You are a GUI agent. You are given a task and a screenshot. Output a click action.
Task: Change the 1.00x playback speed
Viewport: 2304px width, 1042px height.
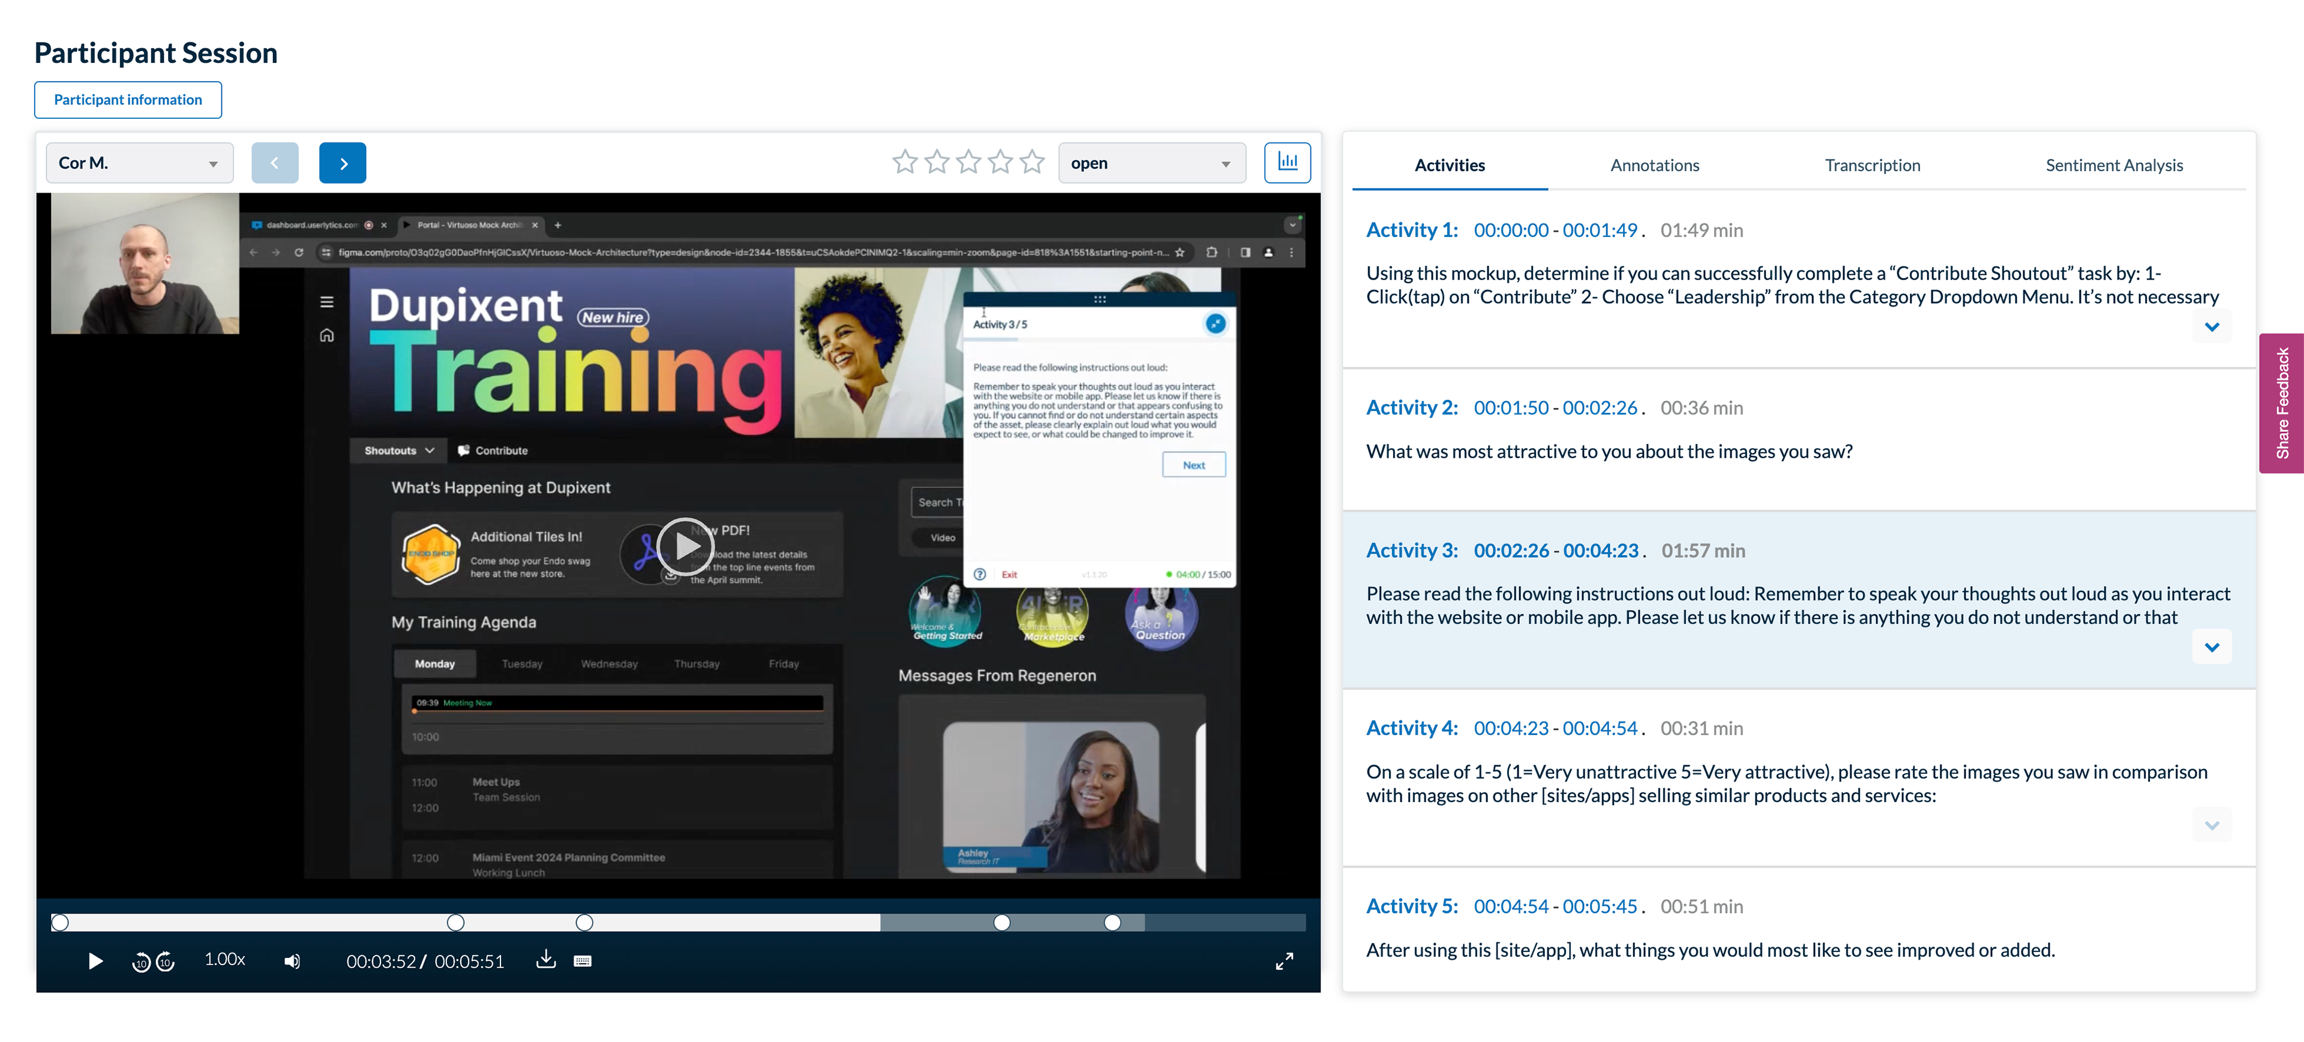coord(224,959)
